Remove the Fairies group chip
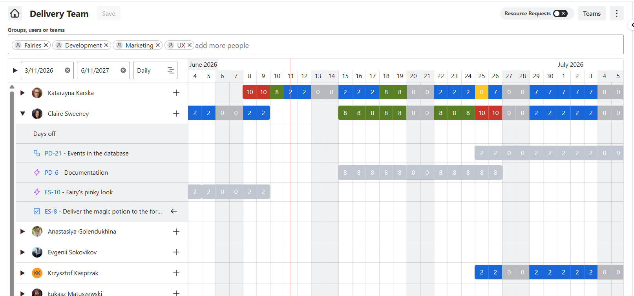Image resolution: width=634 pixels, height=296 pixels. tap(46, 45)
